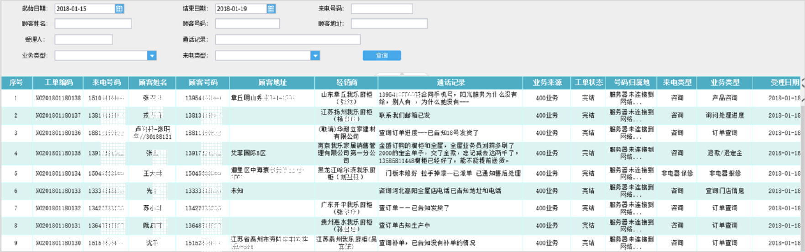Screen dimensions: 805x252
Task: Expand the 来电类型 dropdown list
Action: 315,56
